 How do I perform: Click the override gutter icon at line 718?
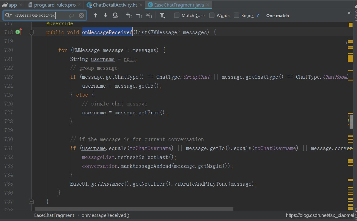click(19, 32)
